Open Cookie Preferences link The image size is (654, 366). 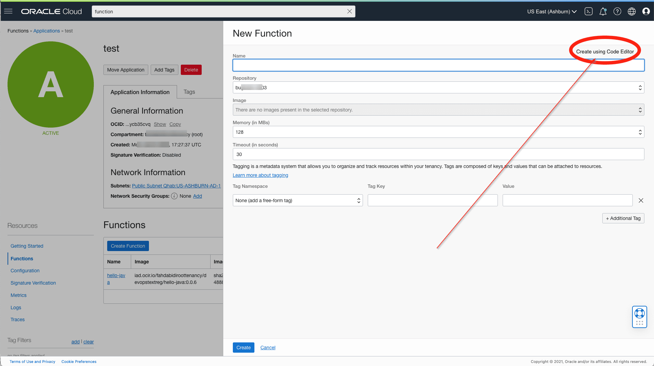pyautogui.click(x=79, y=362)
